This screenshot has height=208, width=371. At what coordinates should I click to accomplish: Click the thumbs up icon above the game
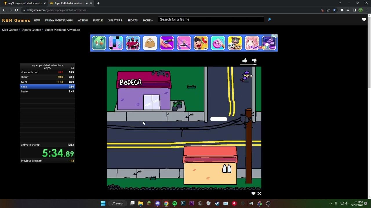245,60
